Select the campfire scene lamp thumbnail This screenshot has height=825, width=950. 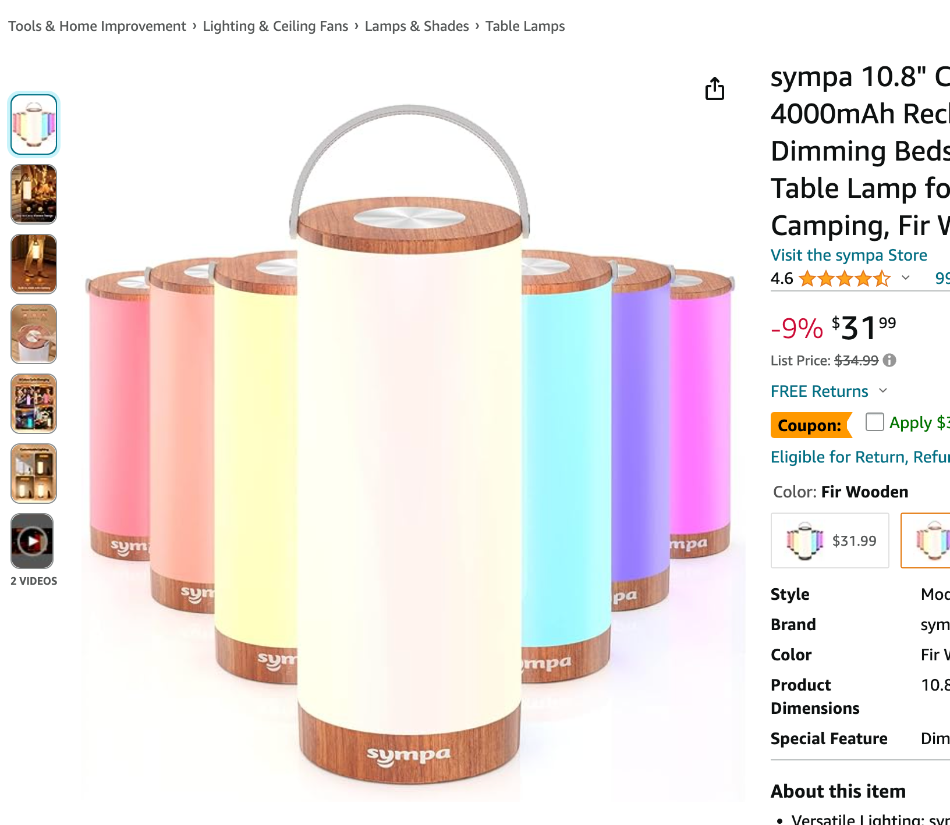pyautogui.click(x=34, y=194)
